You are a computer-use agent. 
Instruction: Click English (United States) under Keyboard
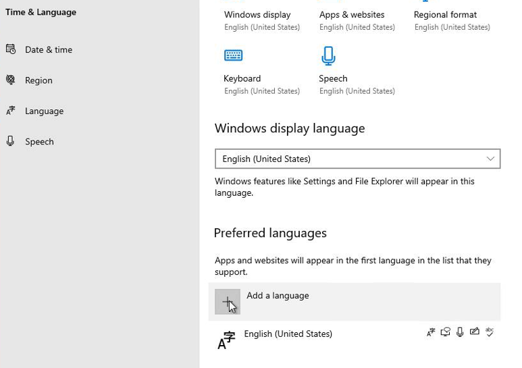point(262,91)
